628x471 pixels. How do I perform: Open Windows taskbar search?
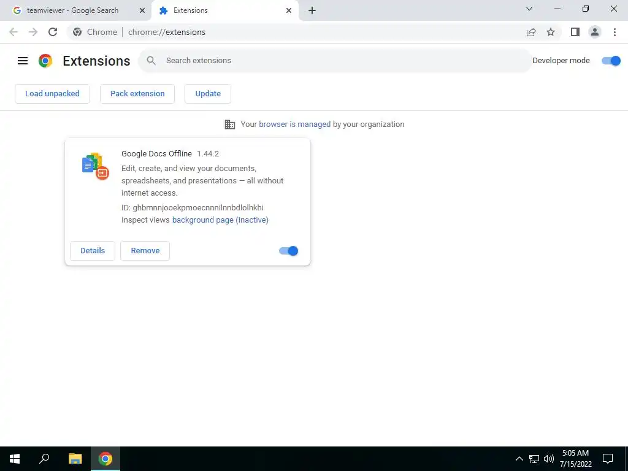44,459
